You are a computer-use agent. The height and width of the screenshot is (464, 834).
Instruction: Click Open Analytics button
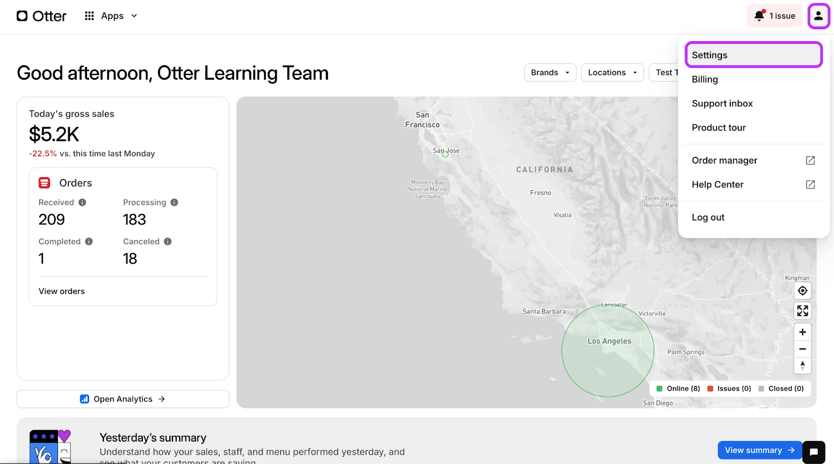pyautogui.click(x=123, y=399)
